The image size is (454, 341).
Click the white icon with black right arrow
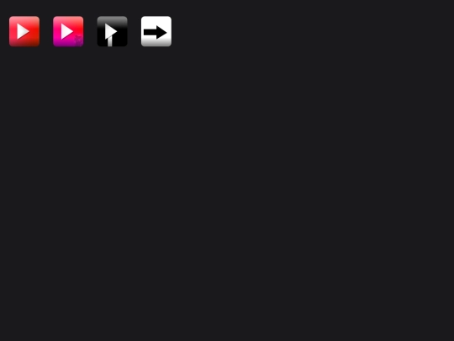156,31
